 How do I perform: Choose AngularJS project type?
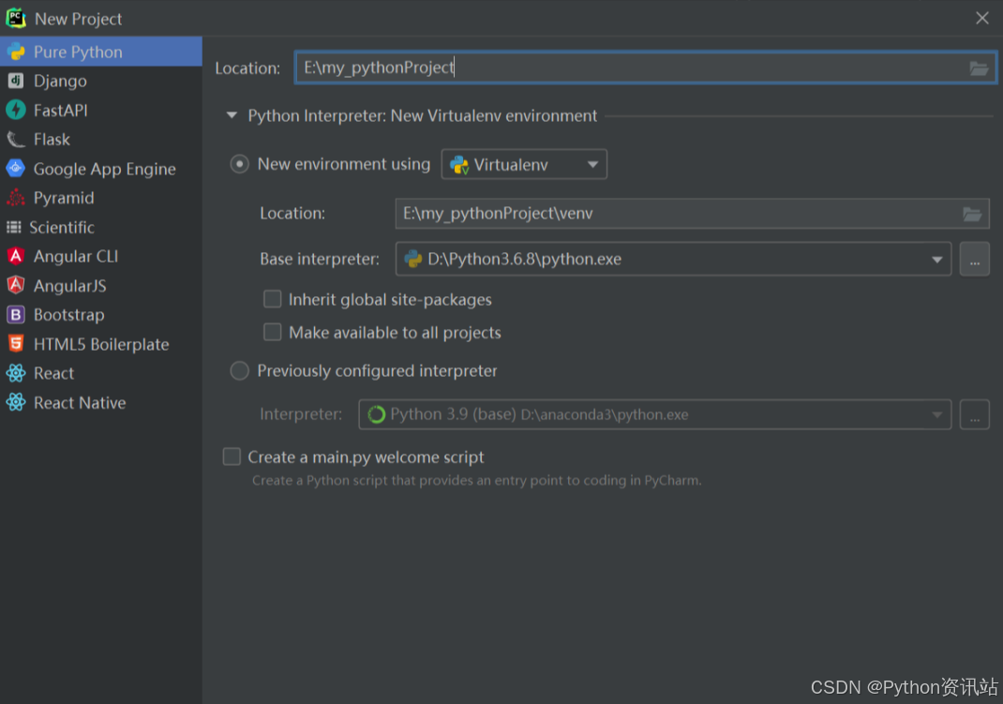point(101,285)
